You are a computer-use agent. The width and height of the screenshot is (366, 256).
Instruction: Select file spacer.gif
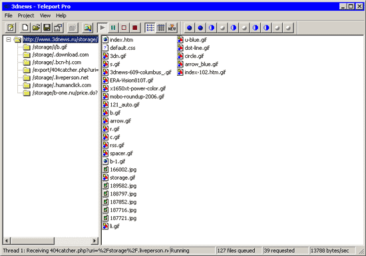(121, 154)
